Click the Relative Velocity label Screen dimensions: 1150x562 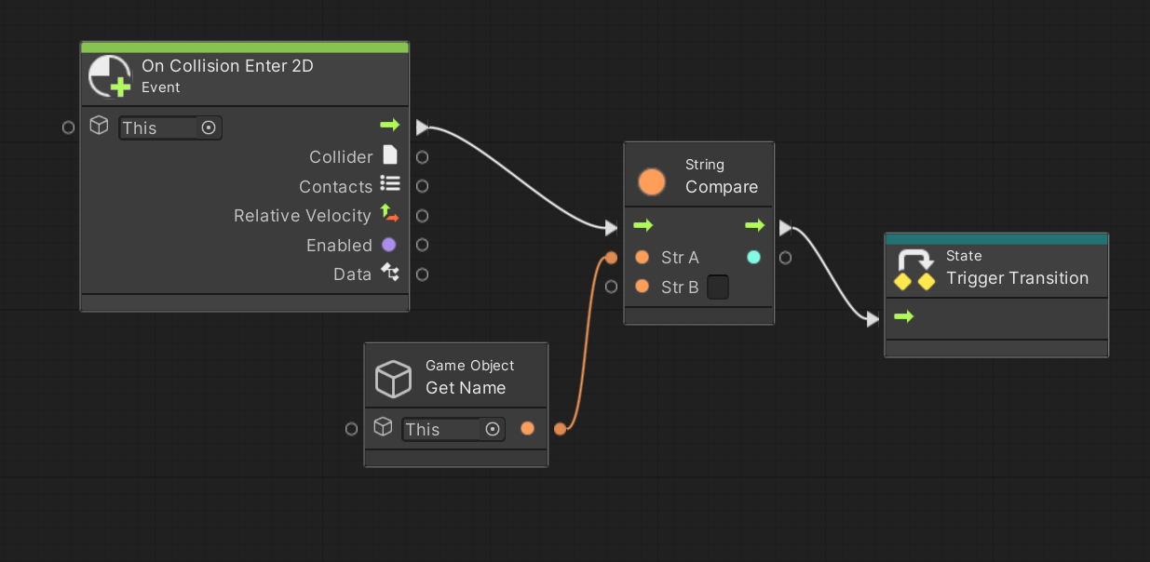(303, 216)
